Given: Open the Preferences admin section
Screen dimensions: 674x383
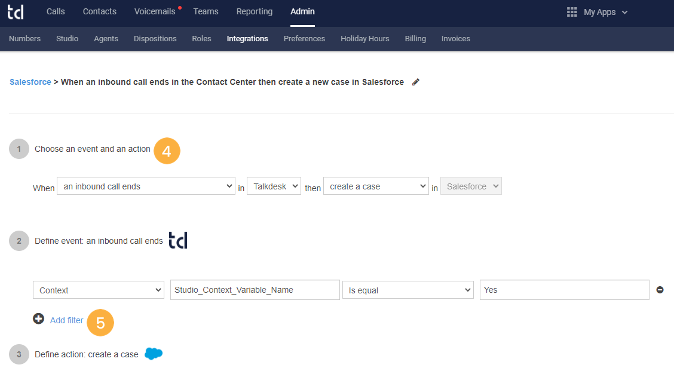Looking at the screenshot, I should point(304,39).
